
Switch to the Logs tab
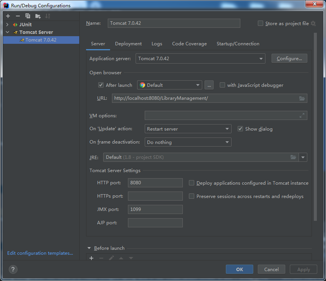pyautogui.click(x=157, y=44)
